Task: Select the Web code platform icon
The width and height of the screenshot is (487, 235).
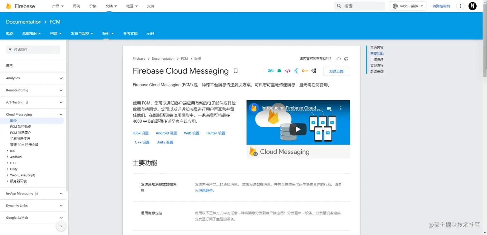Action: 288,71
